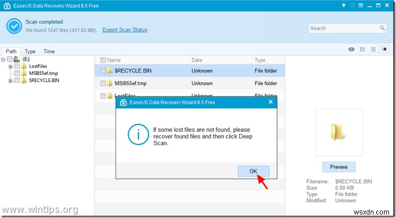Screen dimensions: 396x218
Task: Click the info icon in dialog
Action: (x=138, y=134)
